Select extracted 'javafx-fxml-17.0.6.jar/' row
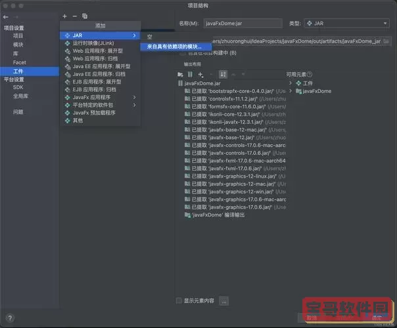 (235, 169)
